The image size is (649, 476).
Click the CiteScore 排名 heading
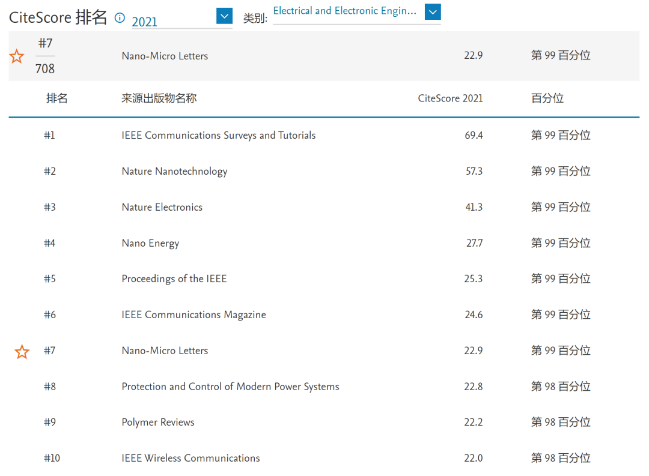[58, 17]
